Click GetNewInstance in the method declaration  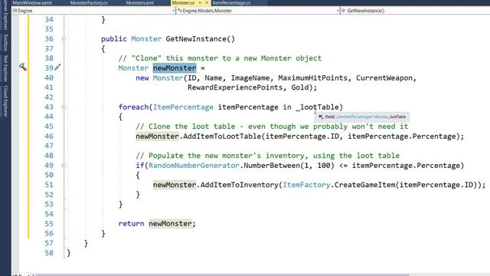tap(196, 39)
